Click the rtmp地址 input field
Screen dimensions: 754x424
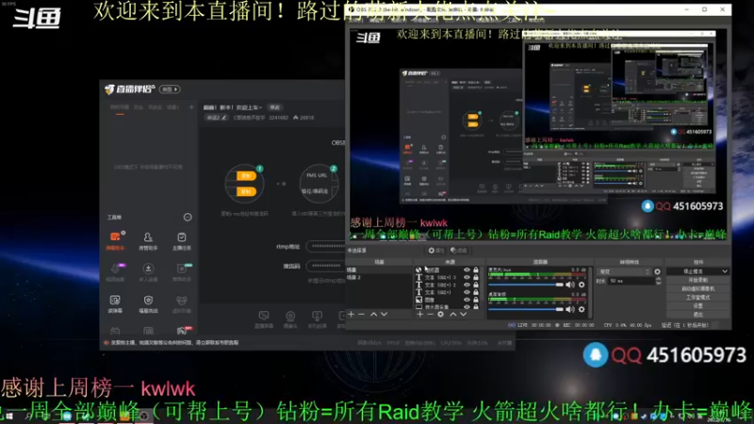[325, 246]
